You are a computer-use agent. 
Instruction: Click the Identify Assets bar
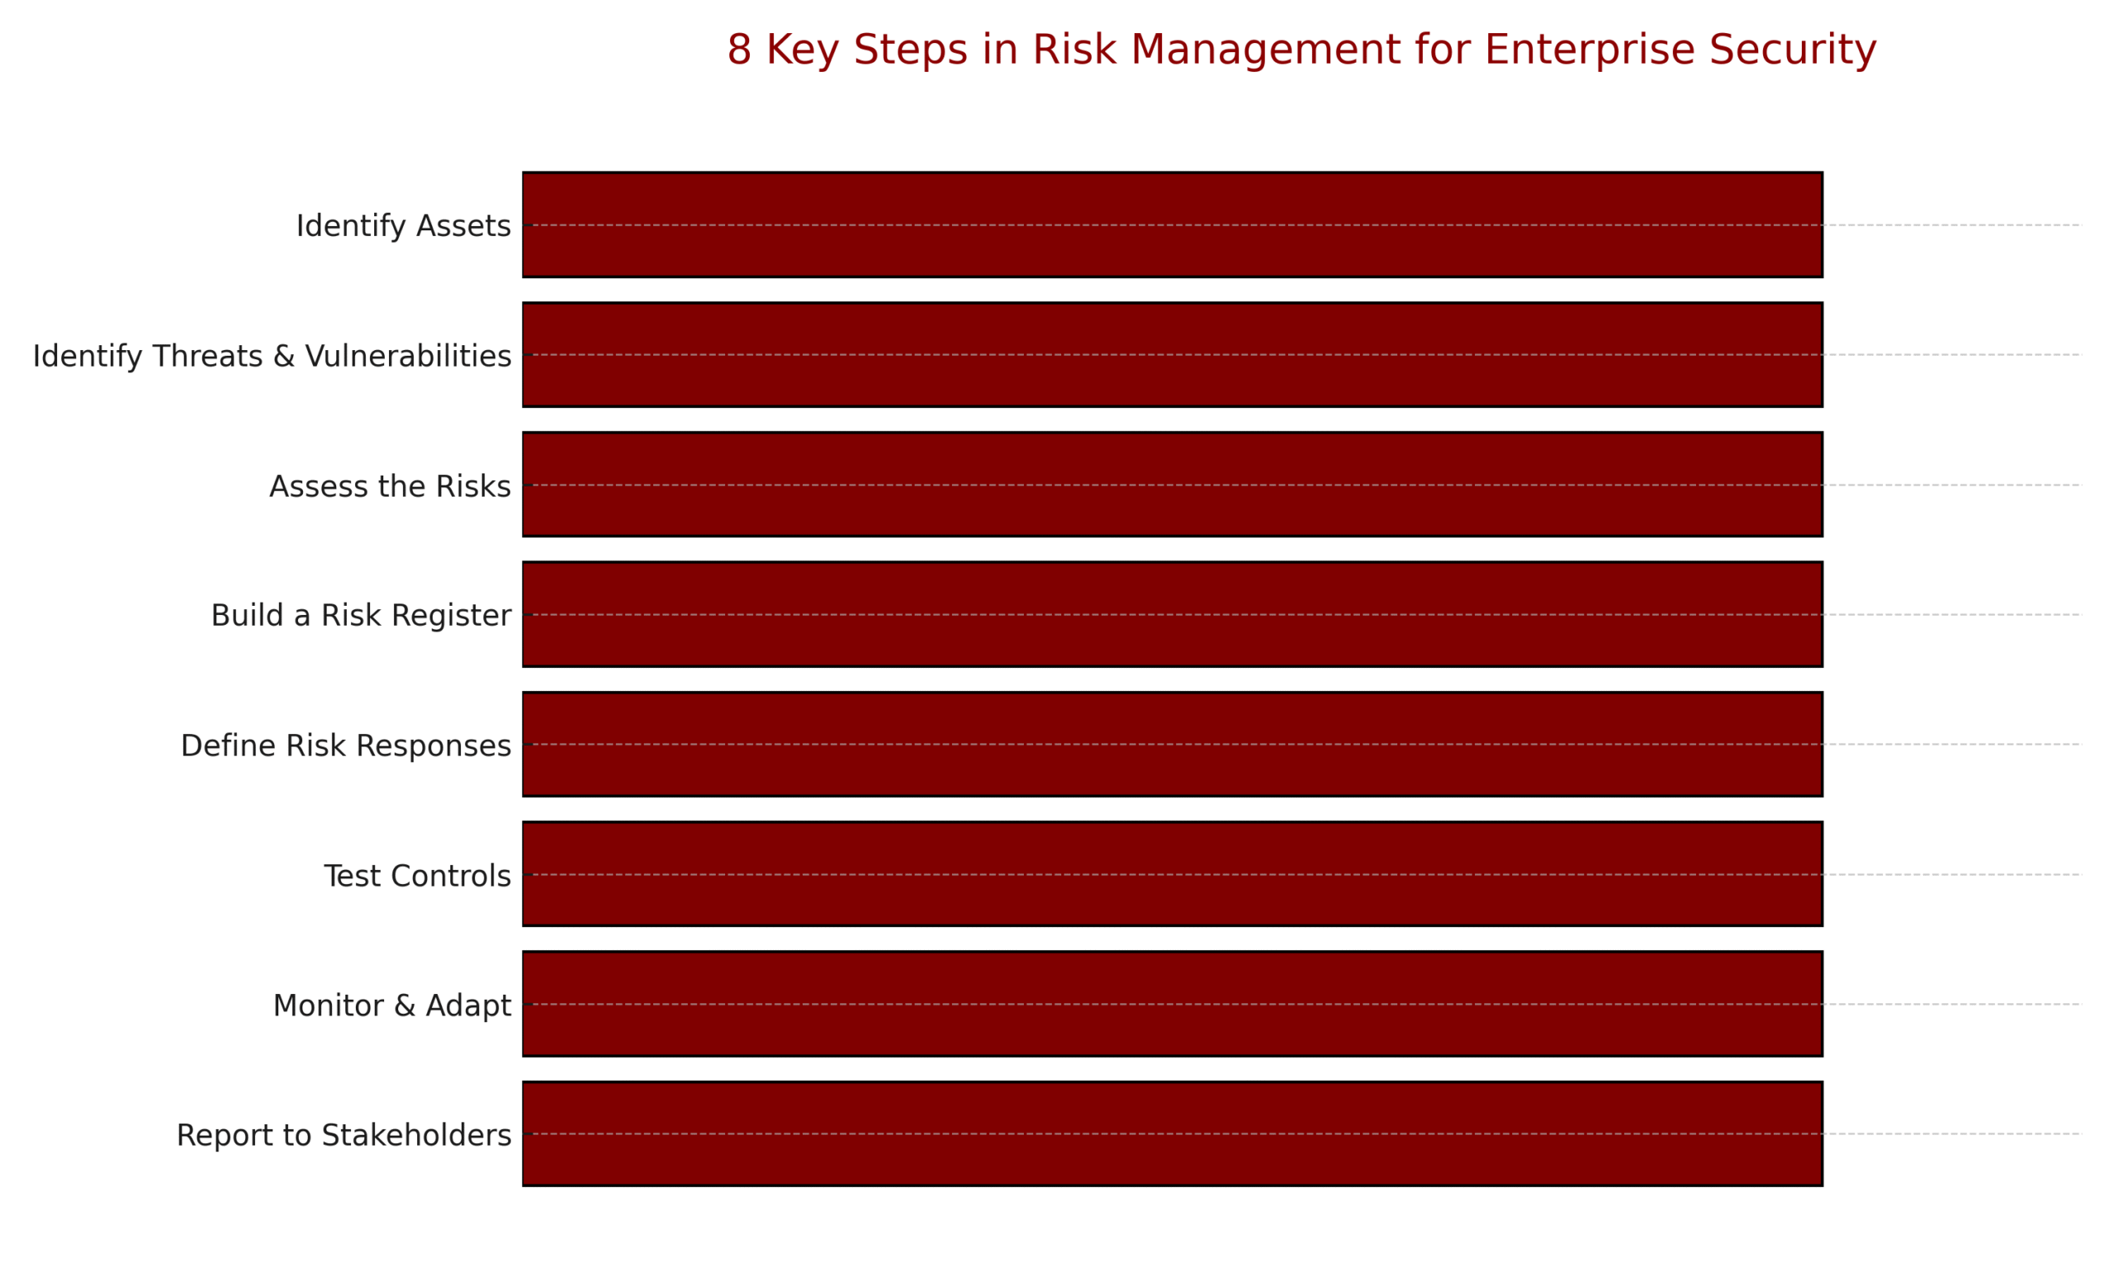click(x=1173, y=225)
